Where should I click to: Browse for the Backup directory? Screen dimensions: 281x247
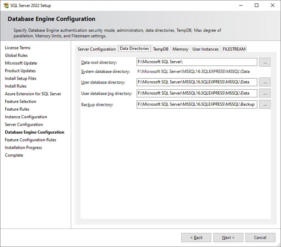click(x=265, y=104)
